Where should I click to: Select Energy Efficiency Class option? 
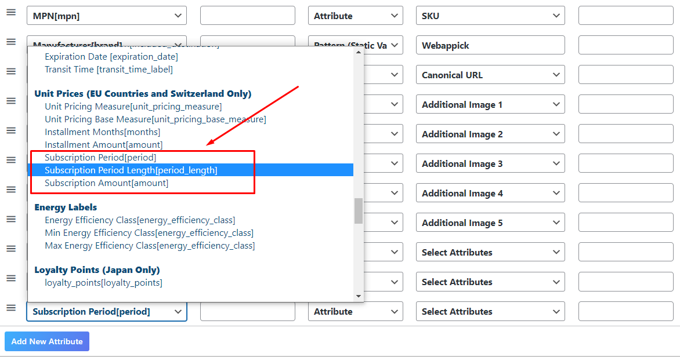(x=140, y=220)
